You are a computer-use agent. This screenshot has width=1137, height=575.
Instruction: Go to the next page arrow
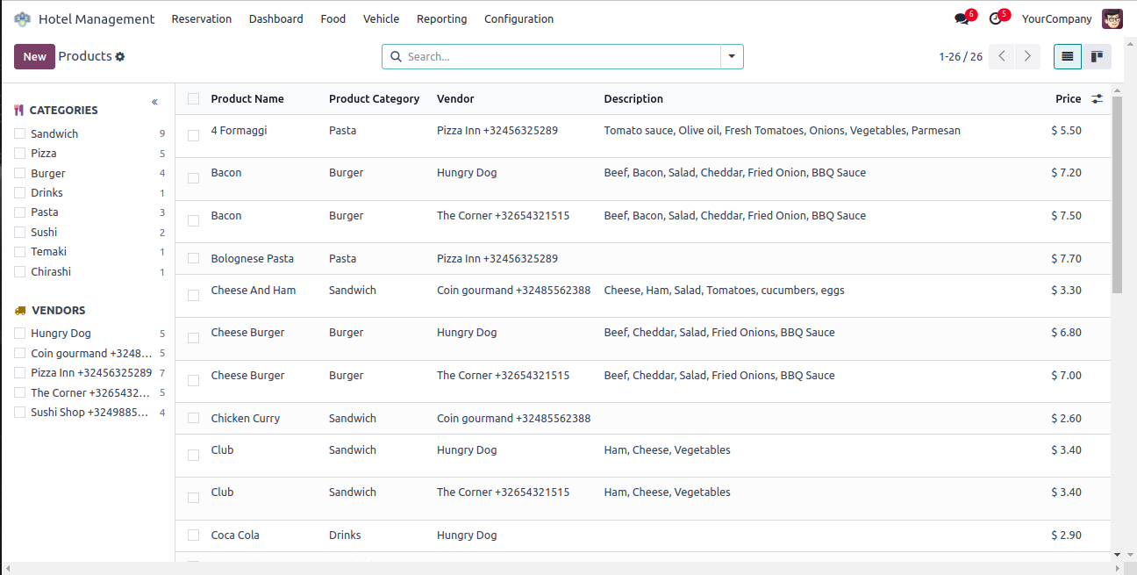1027,56
